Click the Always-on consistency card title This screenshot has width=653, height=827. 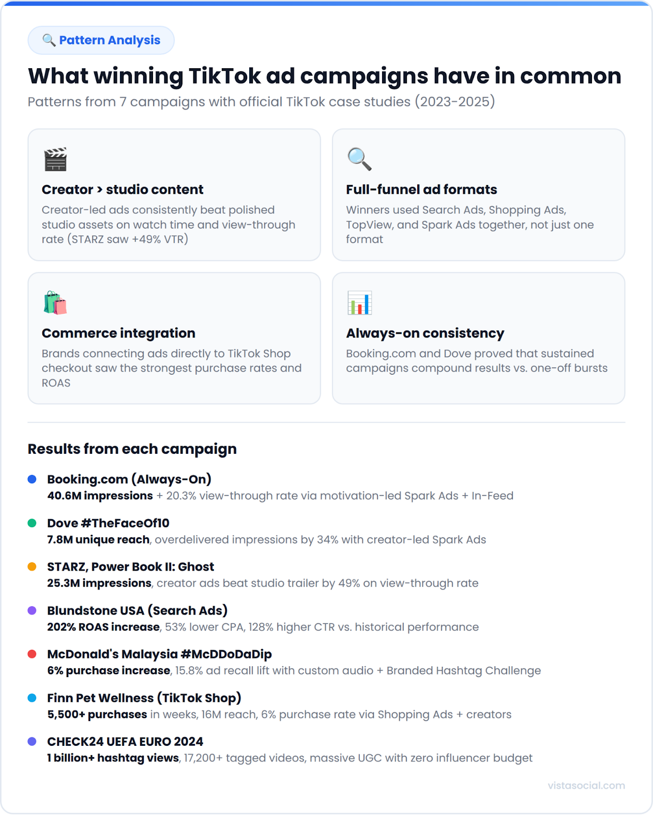tap(425, 333)
